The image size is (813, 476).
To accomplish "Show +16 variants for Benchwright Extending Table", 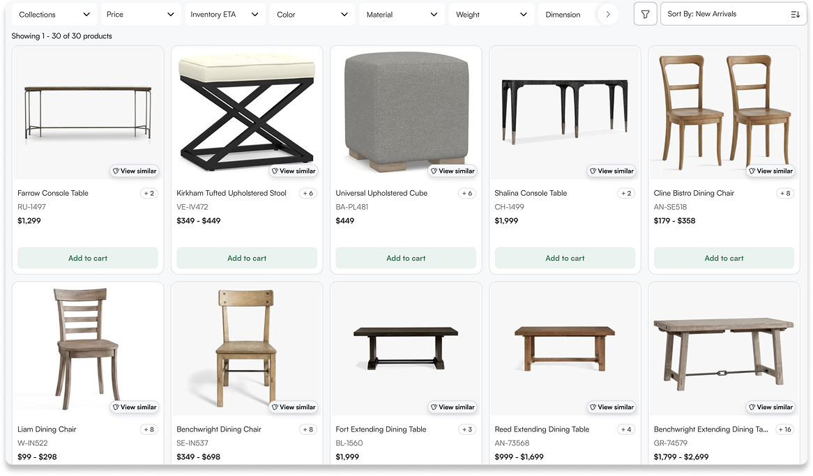I will click(x=784, y=429).
